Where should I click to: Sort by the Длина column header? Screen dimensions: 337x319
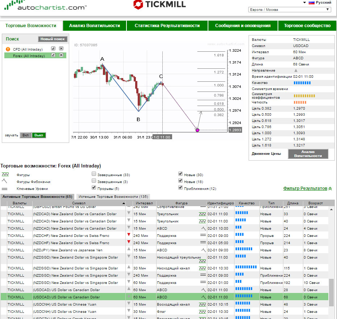click(x=293, y=203)
